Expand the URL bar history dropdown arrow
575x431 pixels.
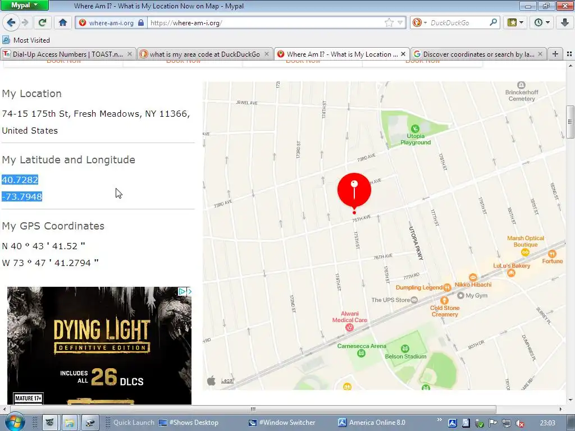[x=400, y=22]
